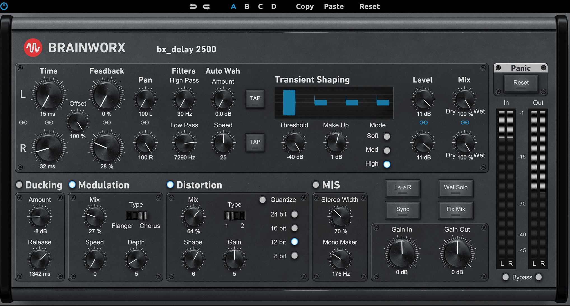This screenshot has width=570, height=306.
Task: Toggle the Feedback link icon
Action: [x=107, y=123]
